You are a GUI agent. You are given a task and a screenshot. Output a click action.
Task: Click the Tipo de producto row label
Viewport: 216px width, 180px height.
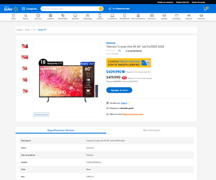28,155
